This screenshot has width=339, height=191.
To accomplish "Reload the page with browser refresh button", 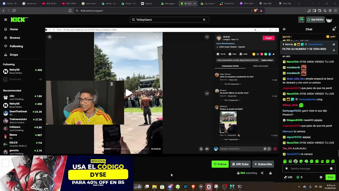I will tap(14, 11).
